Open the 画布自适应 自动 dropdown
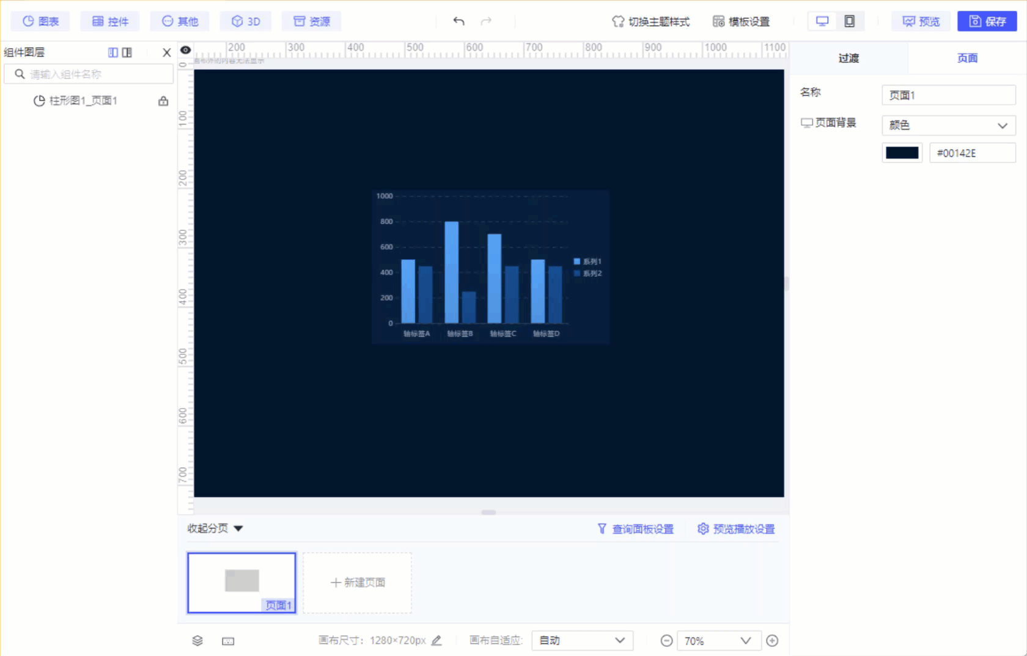The width and height of the screenshot is (1027, 656). tap(582, 640)
